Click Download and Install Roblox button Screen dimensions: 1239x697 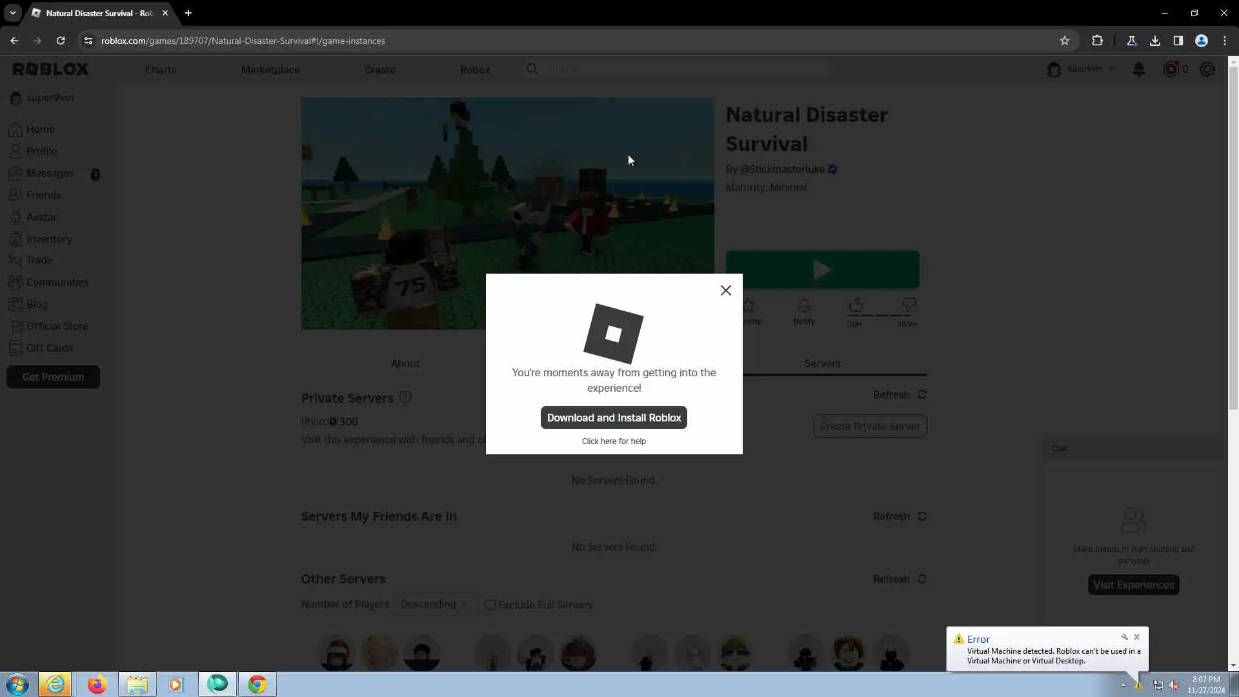614,418
